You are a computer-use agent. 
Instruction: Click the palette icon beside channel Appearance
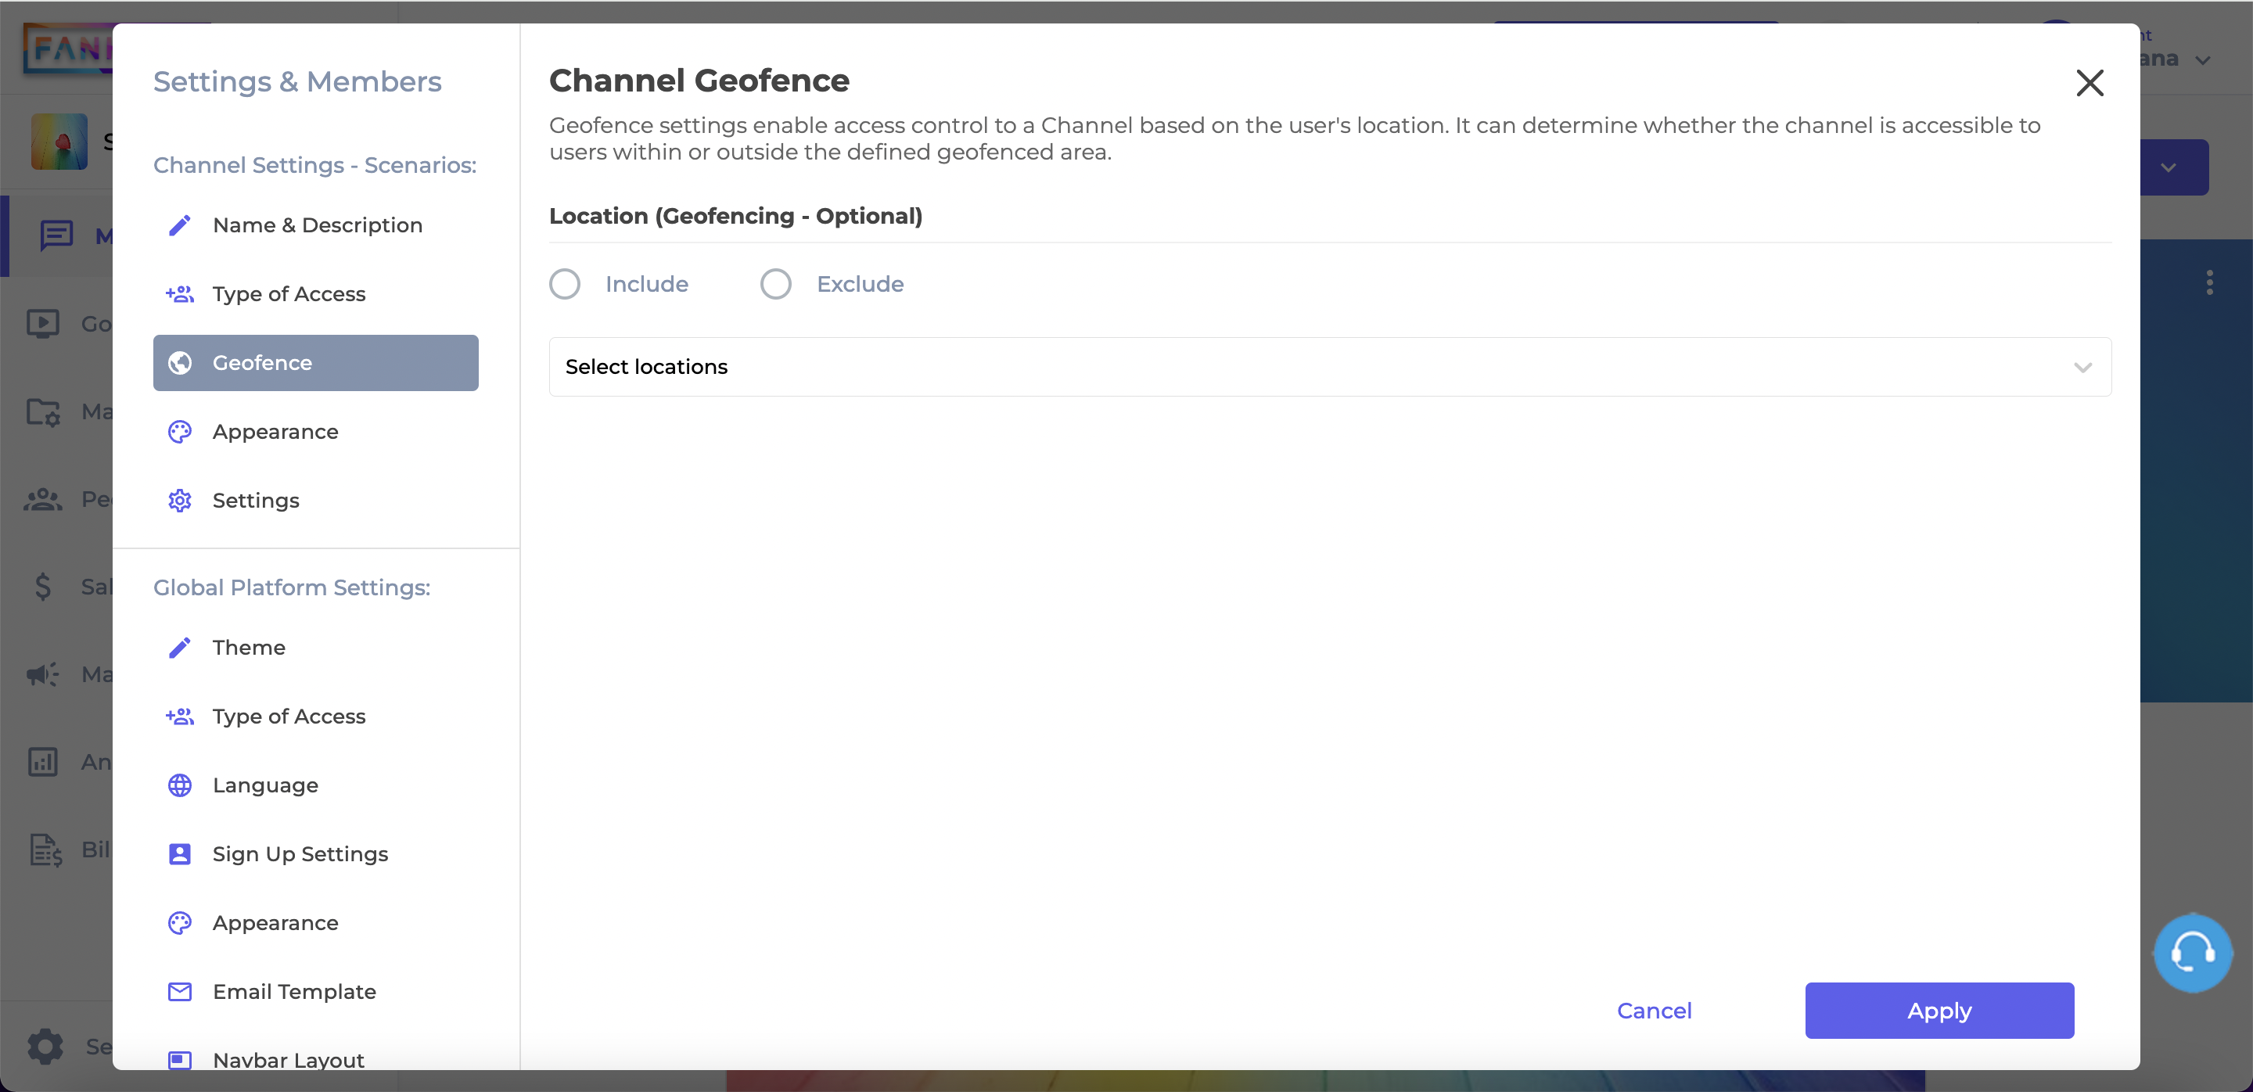point(179,432)
